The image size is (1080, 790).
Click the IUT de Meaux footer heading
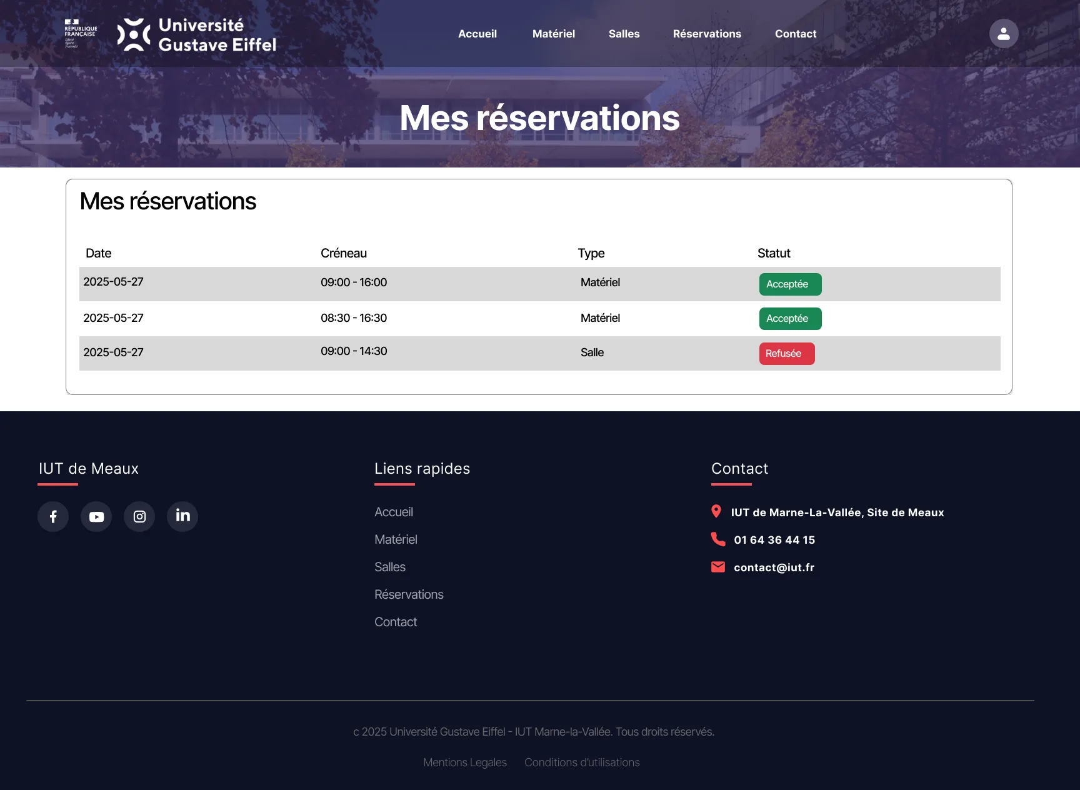click(89, 469)
